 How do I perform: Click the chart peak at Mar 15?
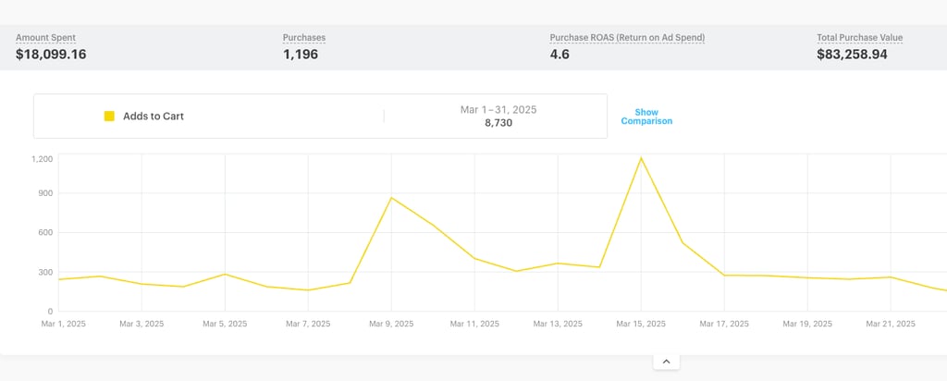point(641,158)
